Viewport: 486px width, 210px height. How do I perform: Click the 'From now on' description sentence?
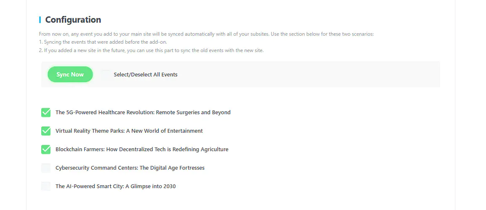pos(206,34)
